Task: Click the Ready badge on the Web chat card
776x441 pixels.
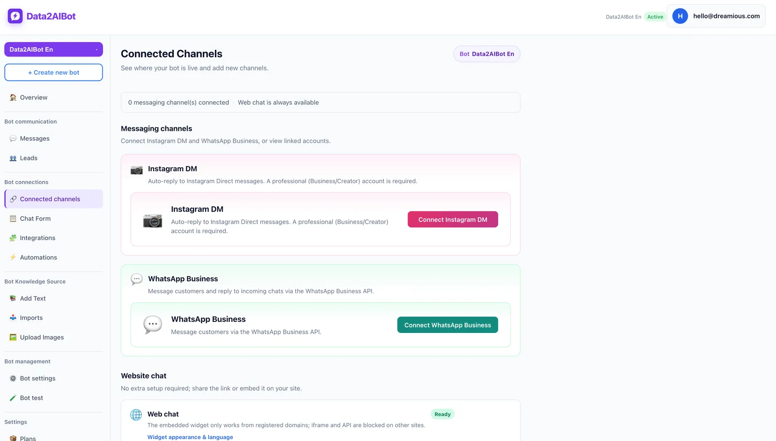Action: click(x=442, y=414)
